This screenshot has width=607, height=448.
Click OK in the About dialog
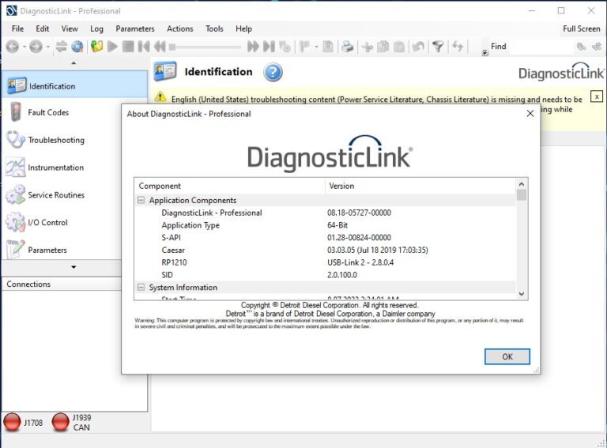point(507,356)
